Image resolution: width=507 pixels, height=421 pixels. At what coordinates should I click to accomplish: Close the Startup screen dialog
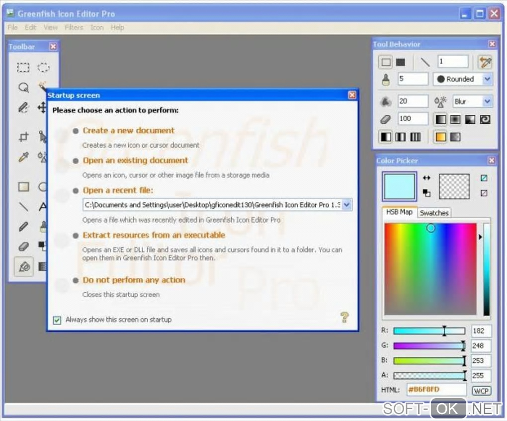(x=352, y=95)
